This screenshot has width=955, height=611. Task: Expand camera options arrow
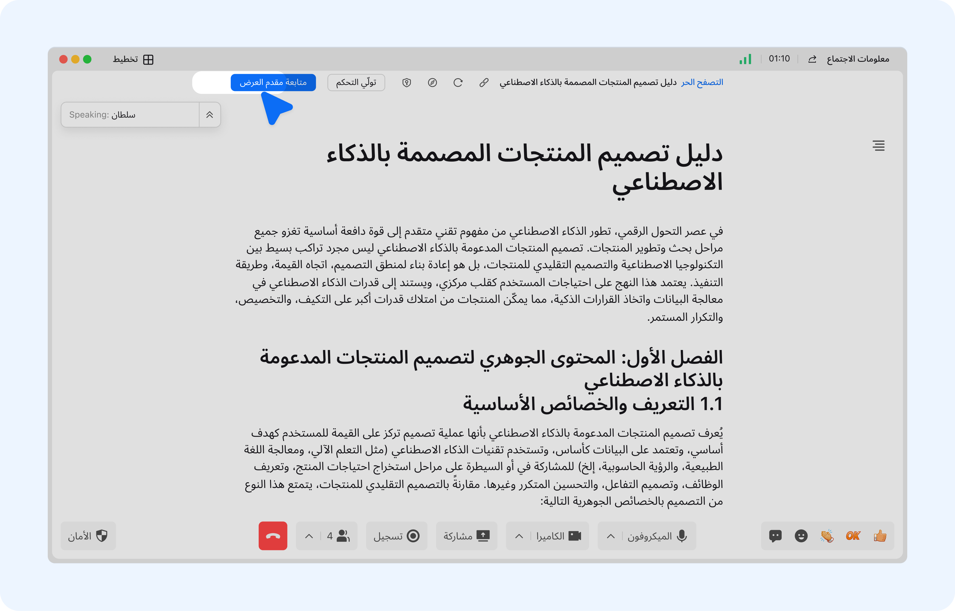519,536
